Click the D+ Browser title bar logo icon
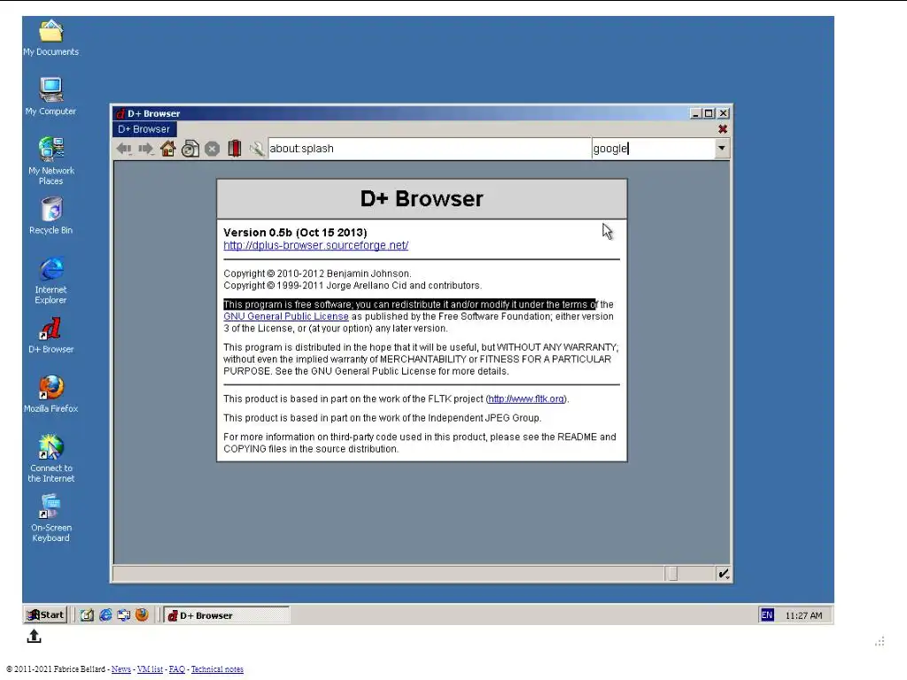The image size is (907, 680). pyautogui.click(x=120, y=114)
